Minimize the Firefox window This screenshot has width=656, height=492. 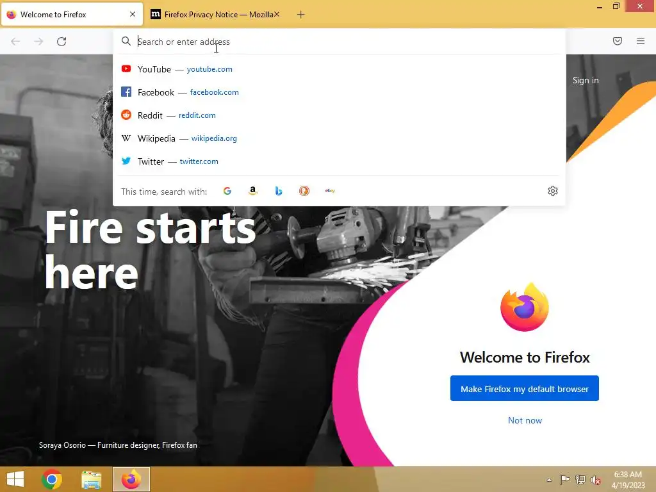click(x=599, y=7)
